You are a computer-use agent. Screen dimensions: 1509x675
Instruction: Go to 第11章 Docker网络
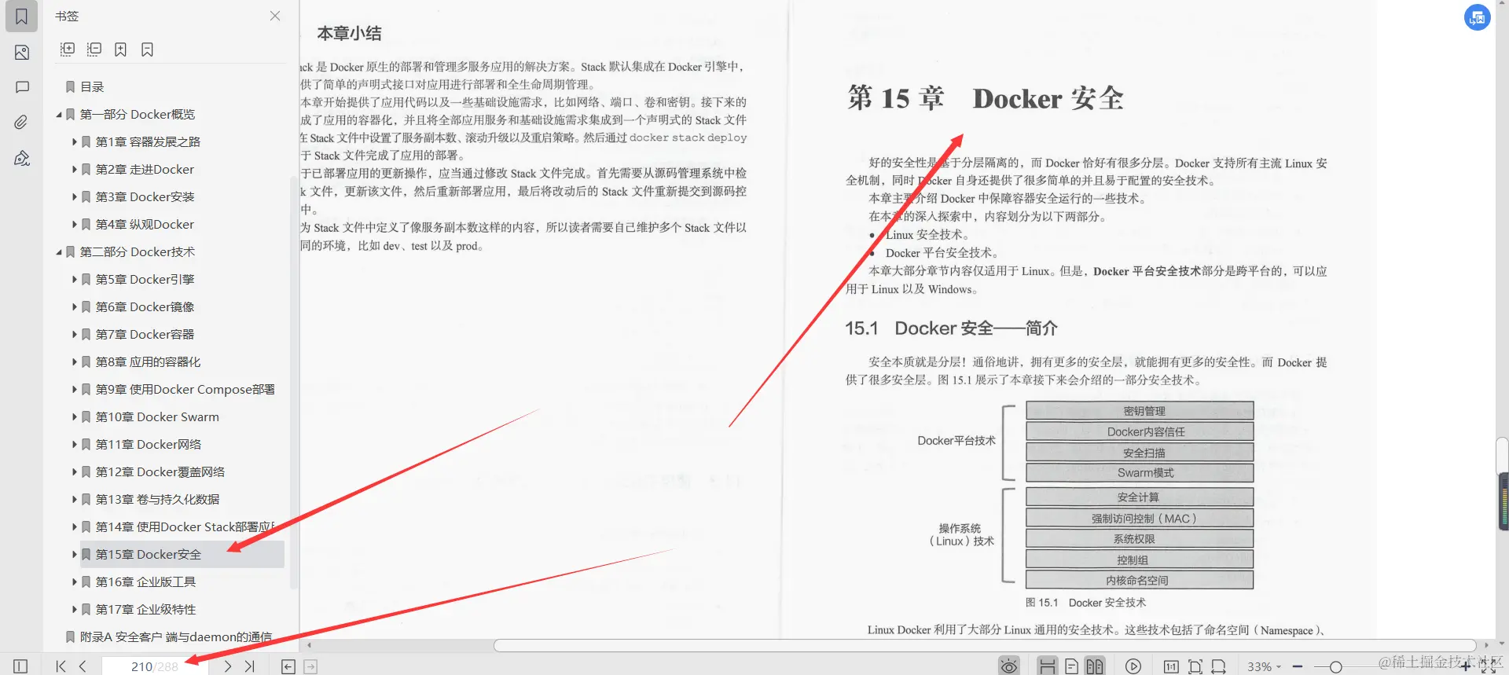[149, 445]
